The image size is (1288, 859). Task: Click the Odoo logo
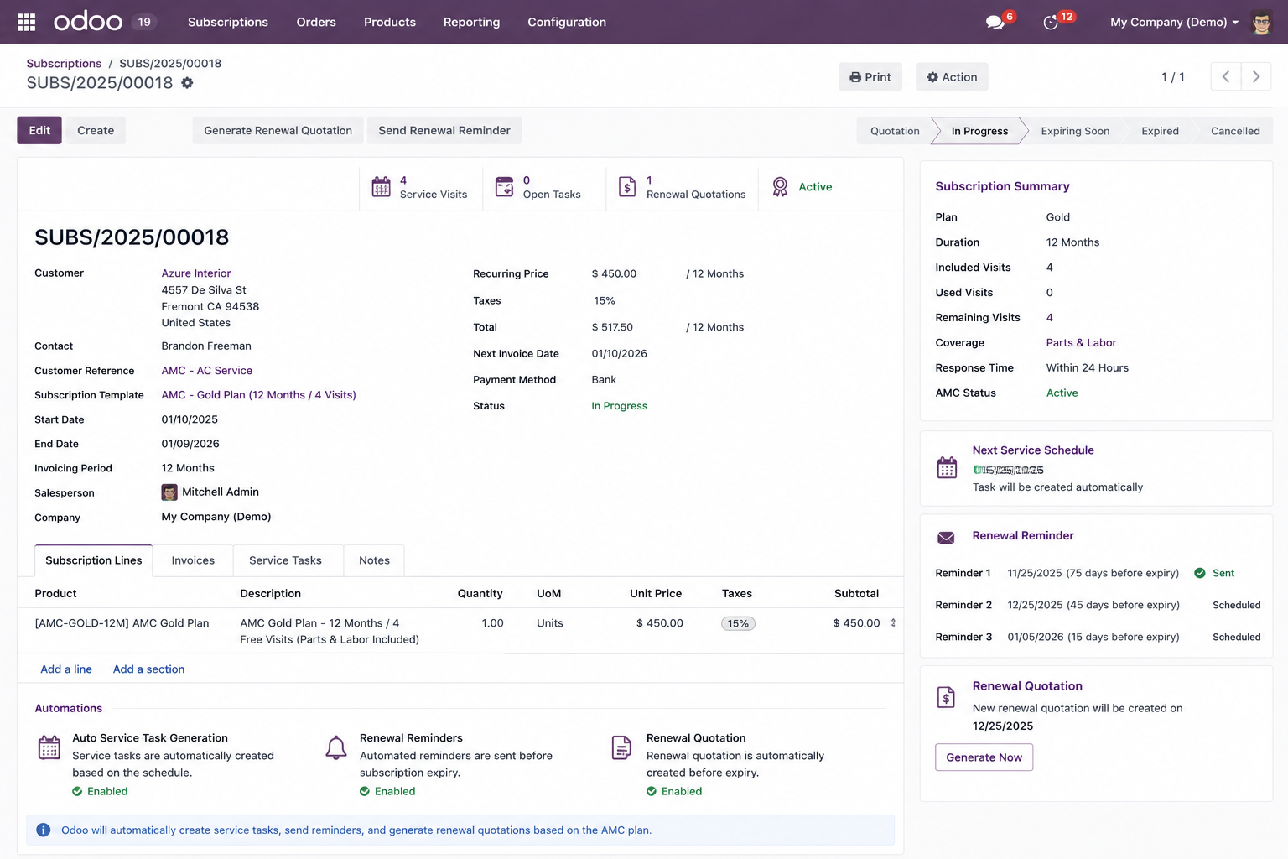click(88, 22)
